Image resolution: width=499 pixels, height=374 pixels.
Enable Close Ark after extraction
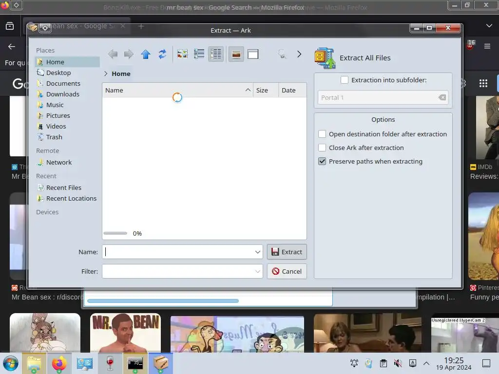pos(322,148)
